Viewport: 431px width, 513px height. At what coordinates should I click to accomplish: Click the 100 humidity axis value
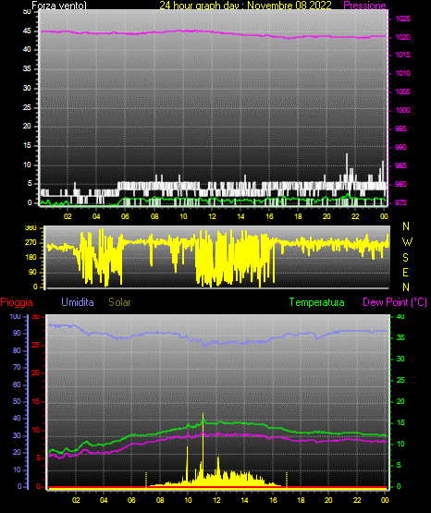pyautogui.click(x=15, y=316)
